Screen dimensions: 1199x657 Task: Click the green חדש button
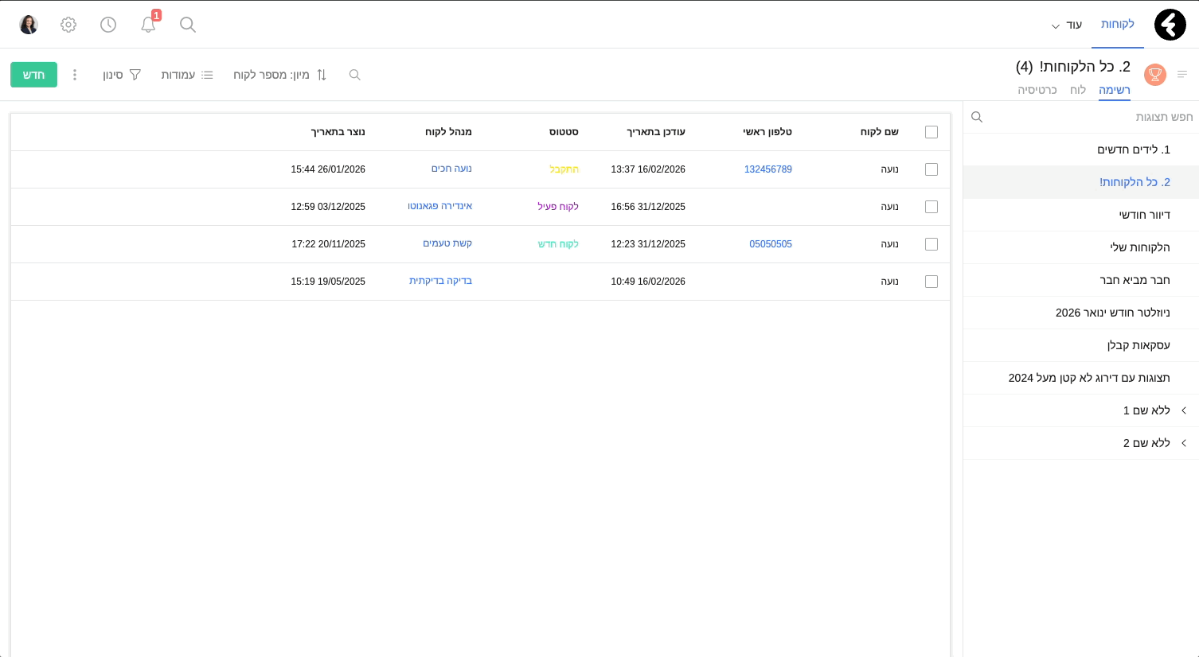(x=33, y=75)
